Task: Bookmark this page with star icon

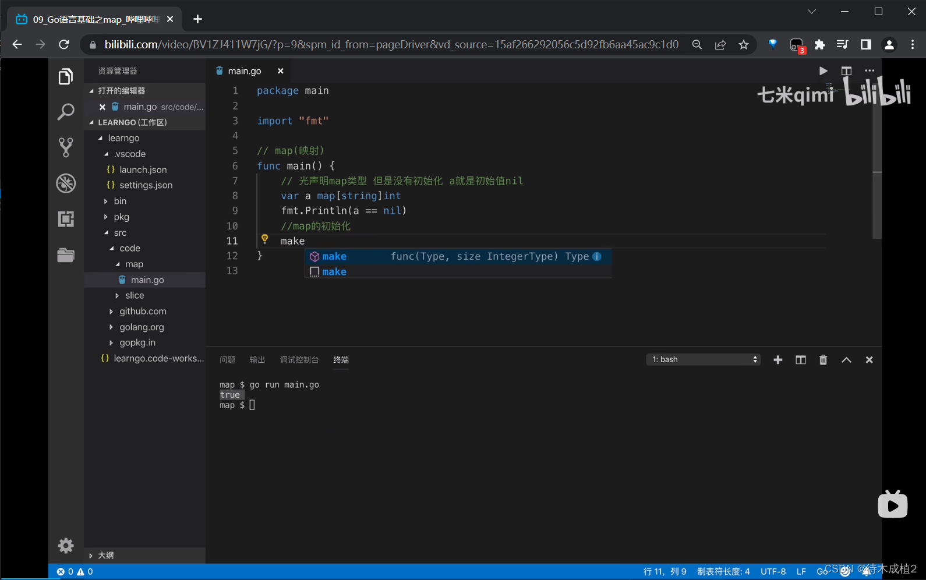Action: click(744, 45)
